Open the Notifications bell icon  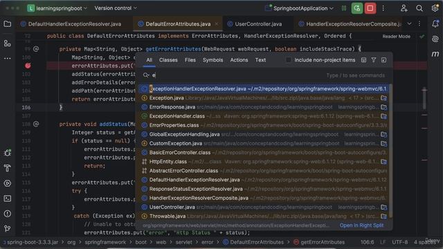[435, 24]
